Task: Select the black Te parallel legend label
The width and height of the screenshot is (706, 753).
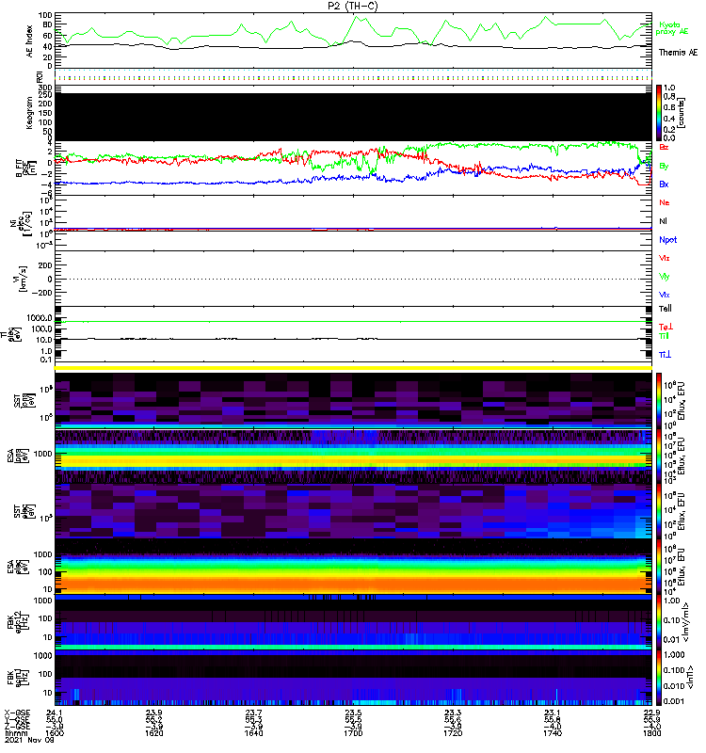Action: [x=665, y=309]
